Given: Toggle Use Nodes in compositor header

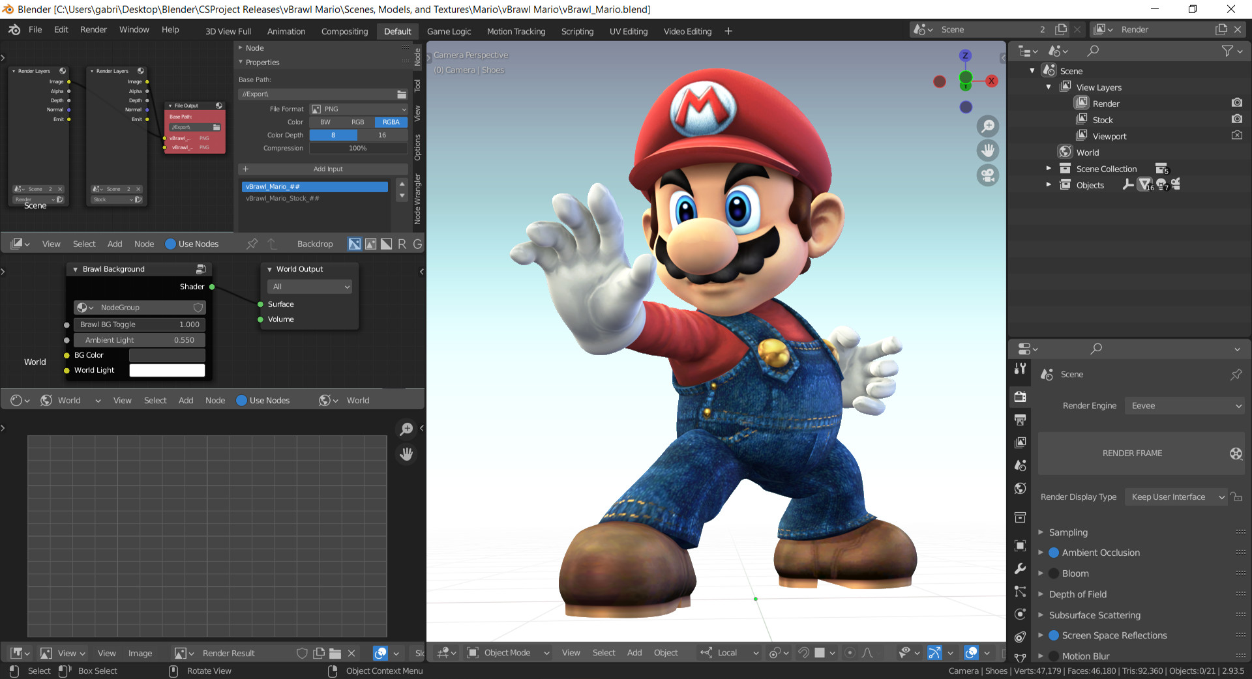Looking at the screenshot, I should [171, 244].
